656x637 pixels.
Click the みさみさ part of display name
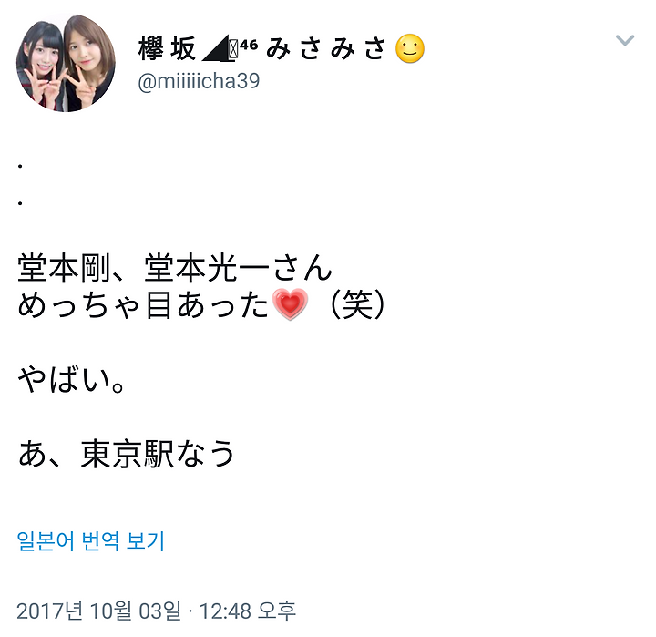326,48
